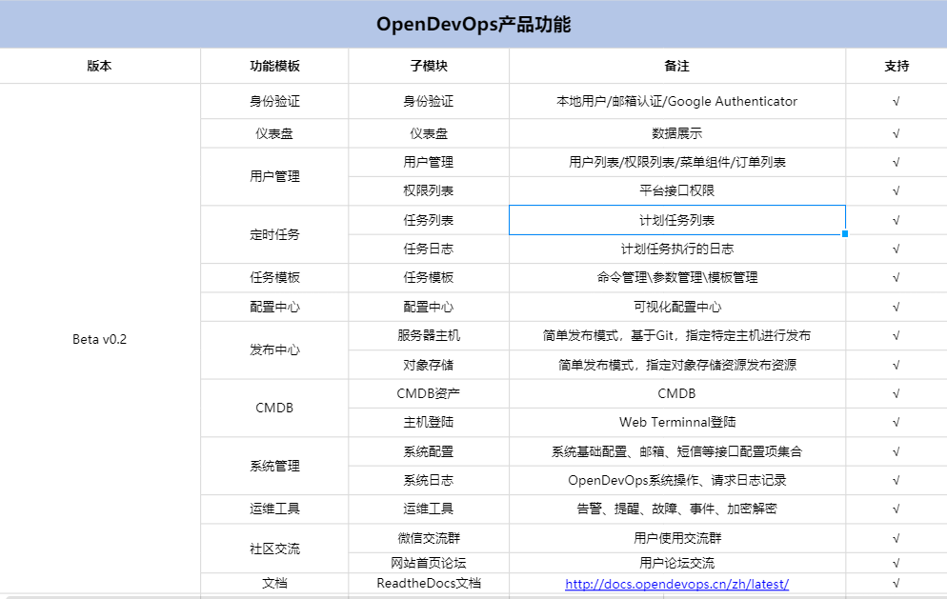
Task: Select the 微信交流群 submodule cell
Action: 429,538
